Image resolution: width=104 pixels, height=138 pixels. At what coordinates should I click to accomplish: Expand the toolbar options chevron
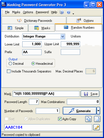[73, 14]
